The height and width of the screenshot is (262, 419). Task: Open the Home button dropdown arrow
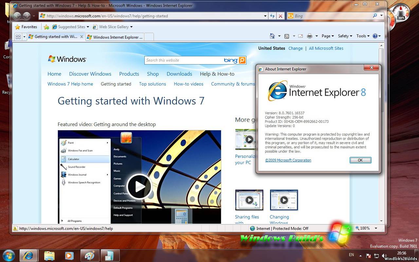click(279, 36)
